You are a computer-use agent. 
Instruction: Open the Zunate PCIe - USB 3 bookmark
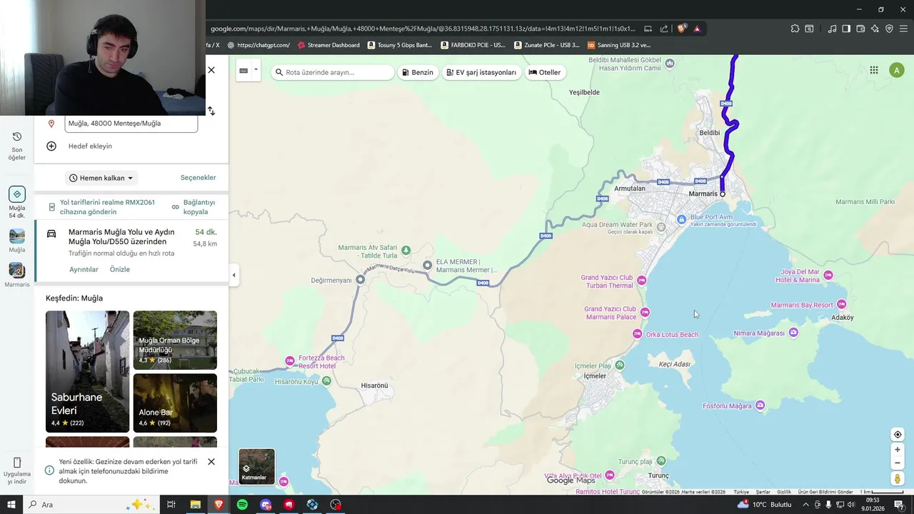pyautogui.click(x=547, y=45)
